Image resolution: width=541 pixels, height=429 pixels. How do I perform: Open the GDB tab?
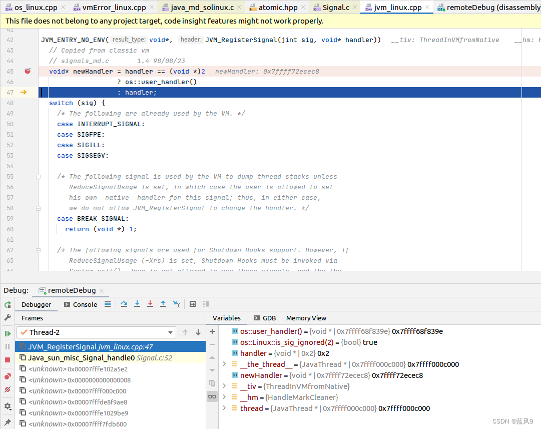[x=265, y=318]
